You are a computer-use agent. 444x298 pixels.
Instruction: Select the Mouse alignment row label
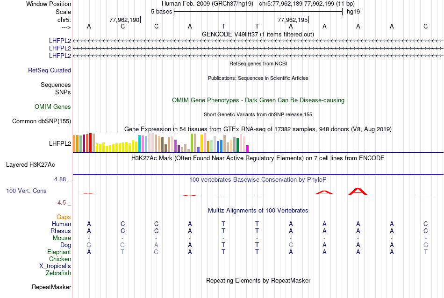coord(62,238)
